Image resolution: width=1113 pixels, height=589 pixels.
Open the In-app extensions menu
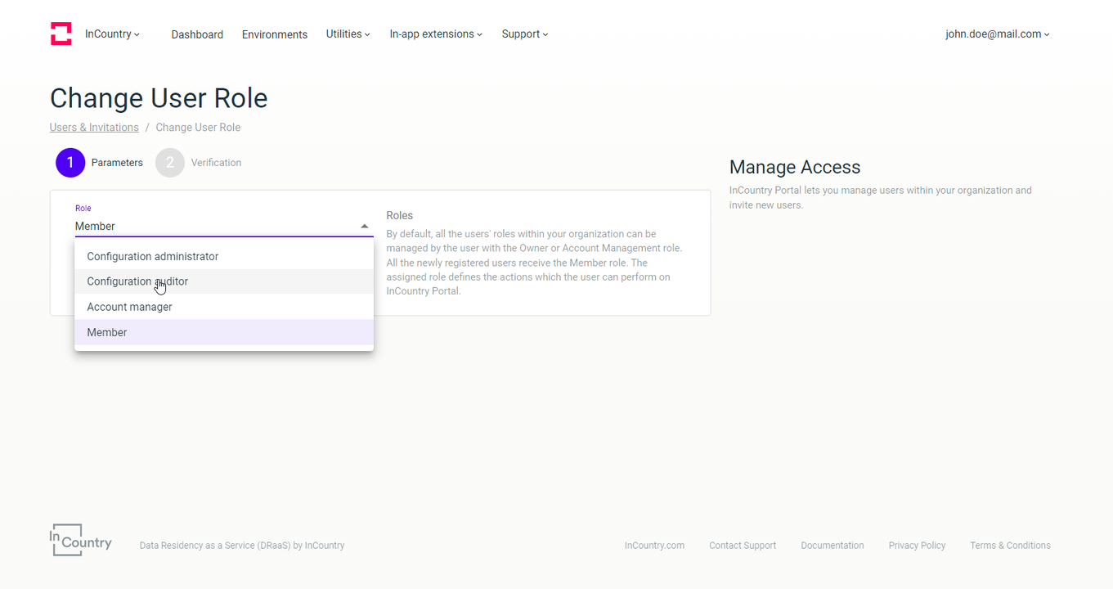click(x=436, y=34)
